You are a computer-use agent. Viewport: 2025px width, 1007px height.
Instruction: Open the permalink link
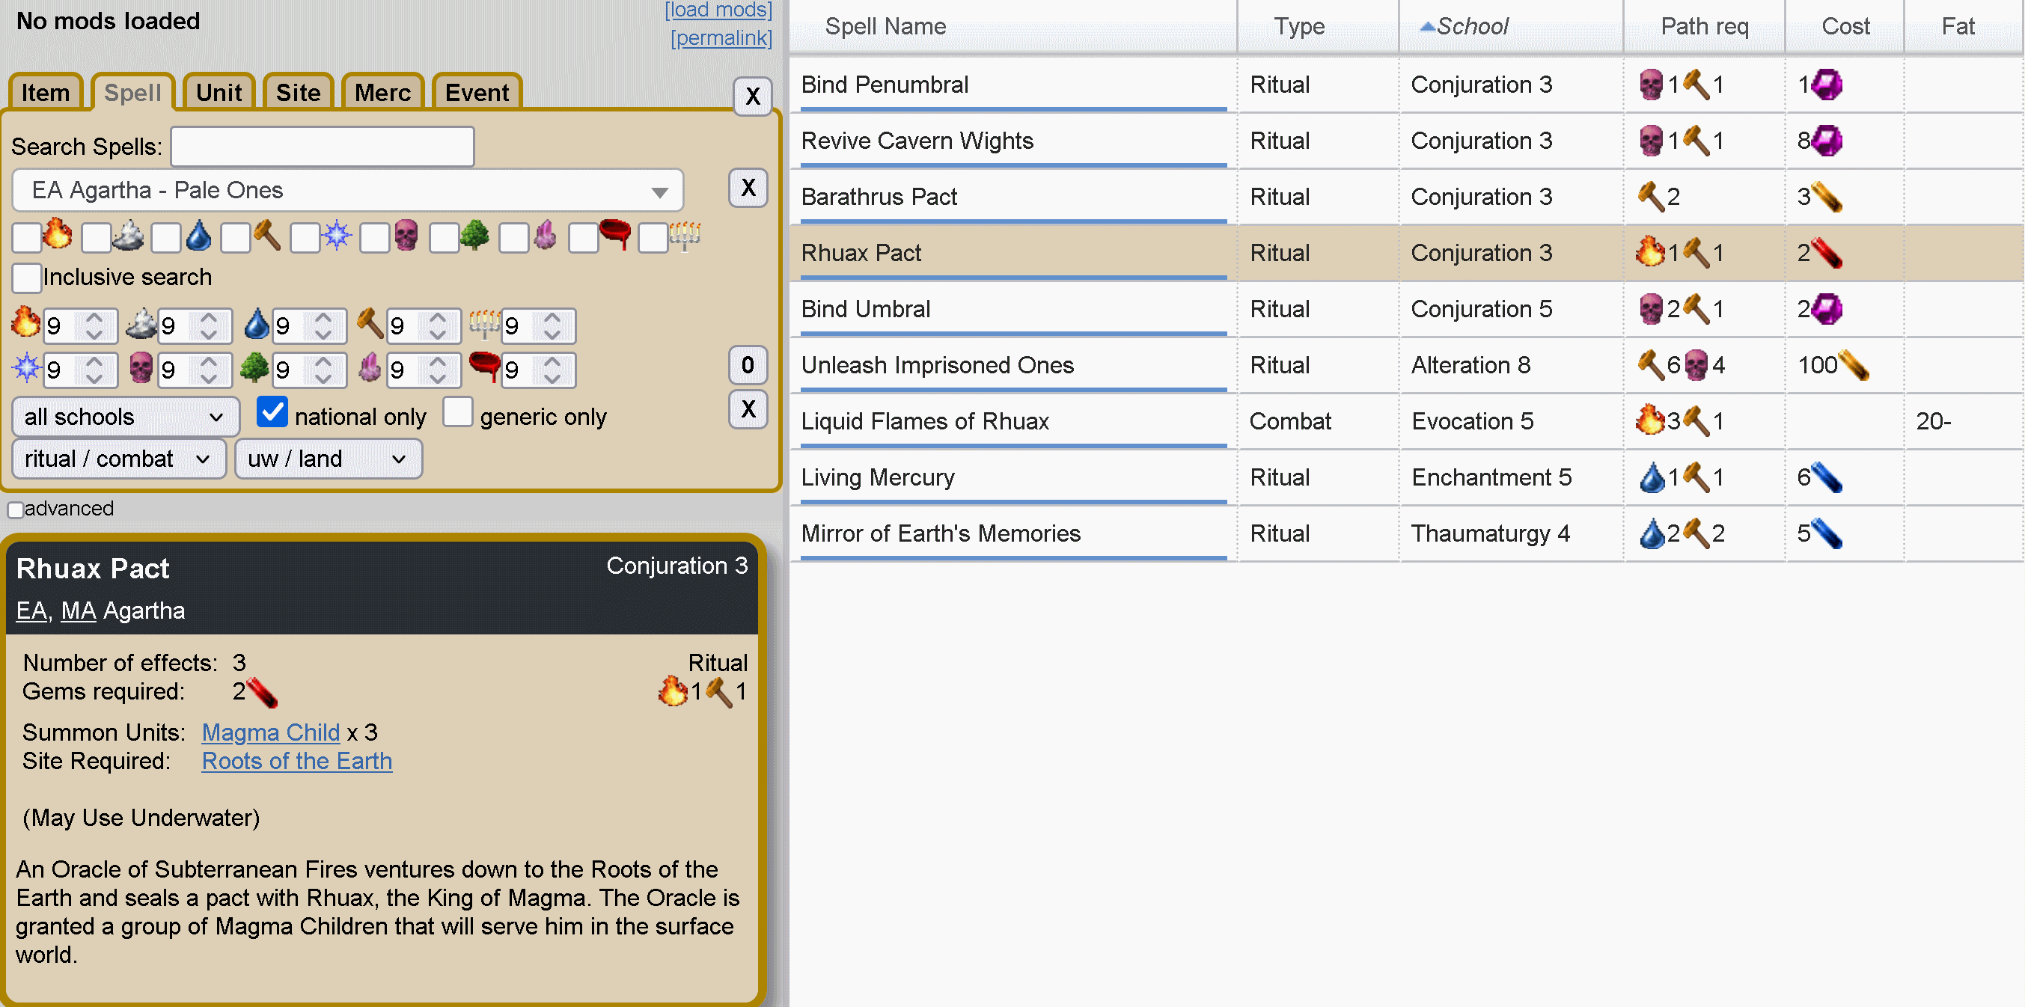721,37
